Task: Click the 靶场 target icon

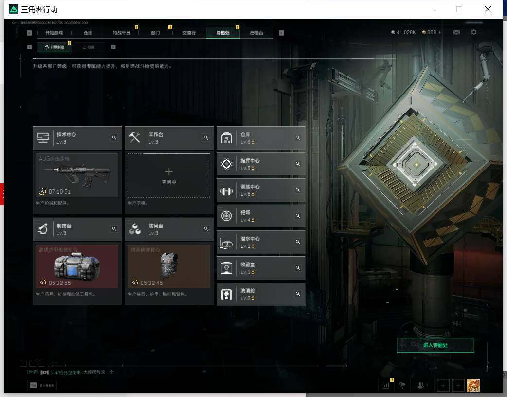Action: (x=226, y=216)
